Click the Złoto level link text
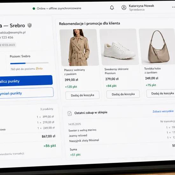Image resolution: width=175 pixels, height=175 pixels. tap(39, 68)
